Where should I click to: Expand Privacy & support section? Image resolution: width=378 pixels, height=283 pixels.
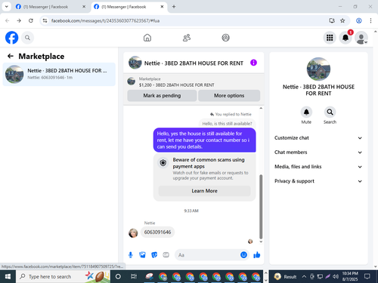(x=318, y=181)
